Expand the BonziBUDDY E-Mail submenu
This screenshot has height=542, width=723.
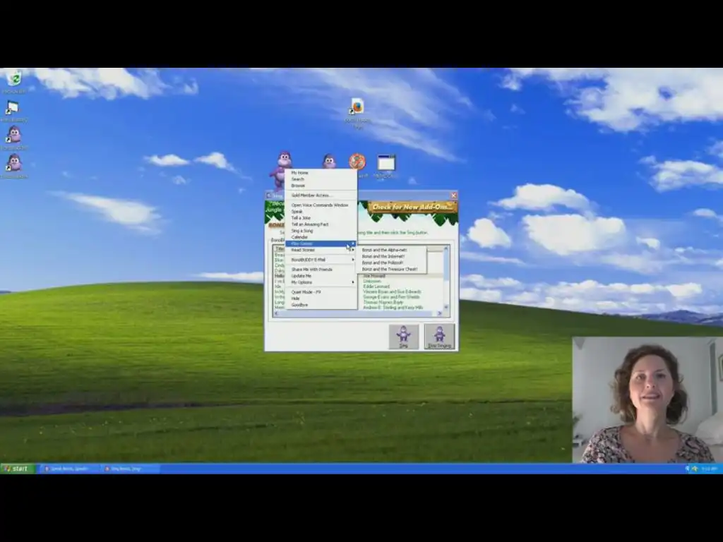click(x=321, y=260)
